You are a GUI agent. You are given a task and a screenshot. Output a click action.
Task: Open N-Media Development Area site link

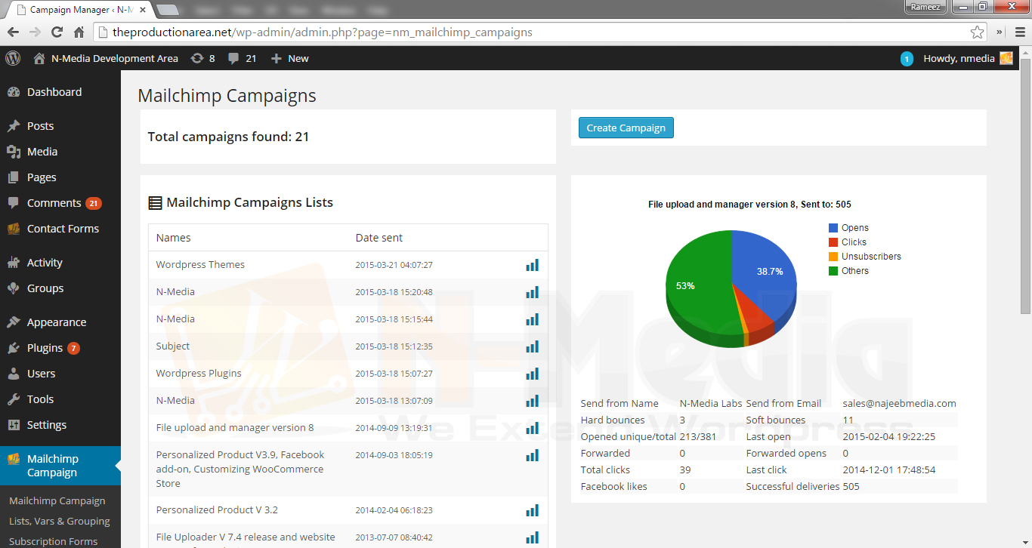(x=106, y=58)
